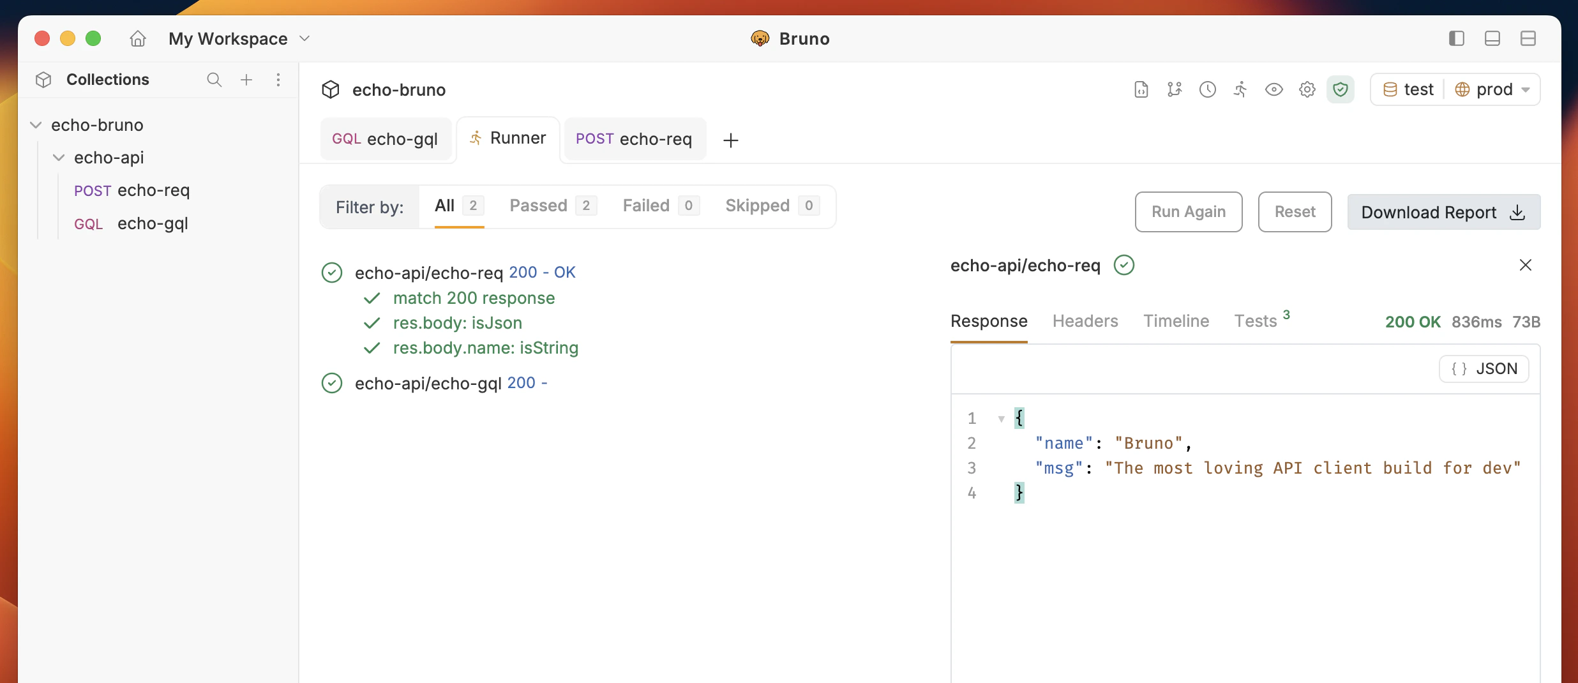The image size is (1578, 683).
Task: Open collection code/variables view icon
Action: (x=1140, y=89)
